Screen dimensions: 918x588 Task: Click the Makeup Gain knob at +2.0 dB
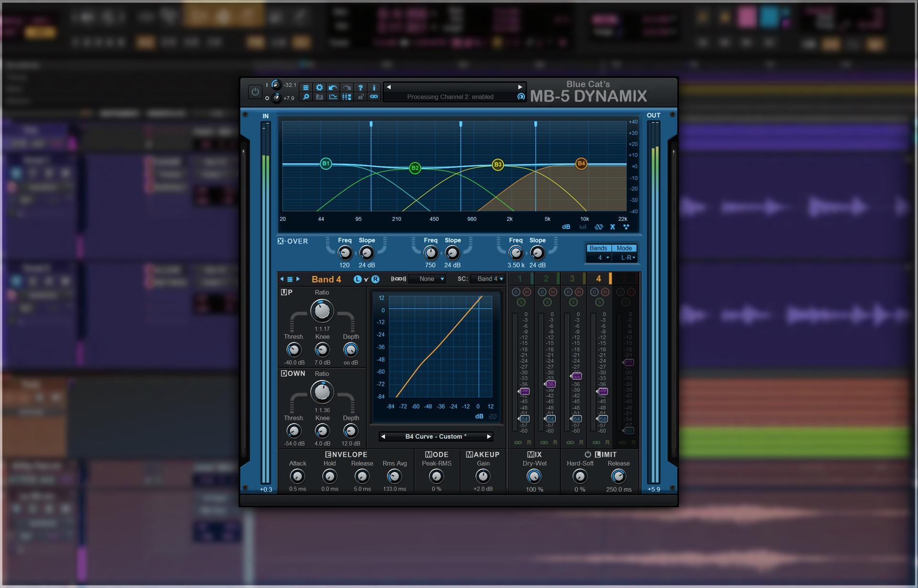[x=483, y=476]
